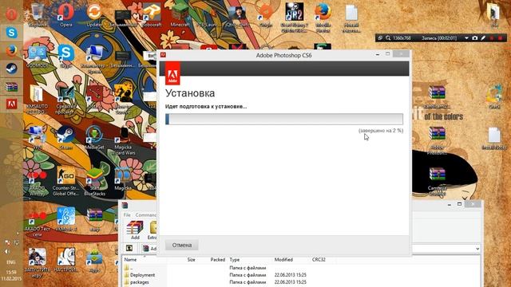Screen dimensions: 511x287
Task: Click the volume icon in system tray
Action: 7,252
